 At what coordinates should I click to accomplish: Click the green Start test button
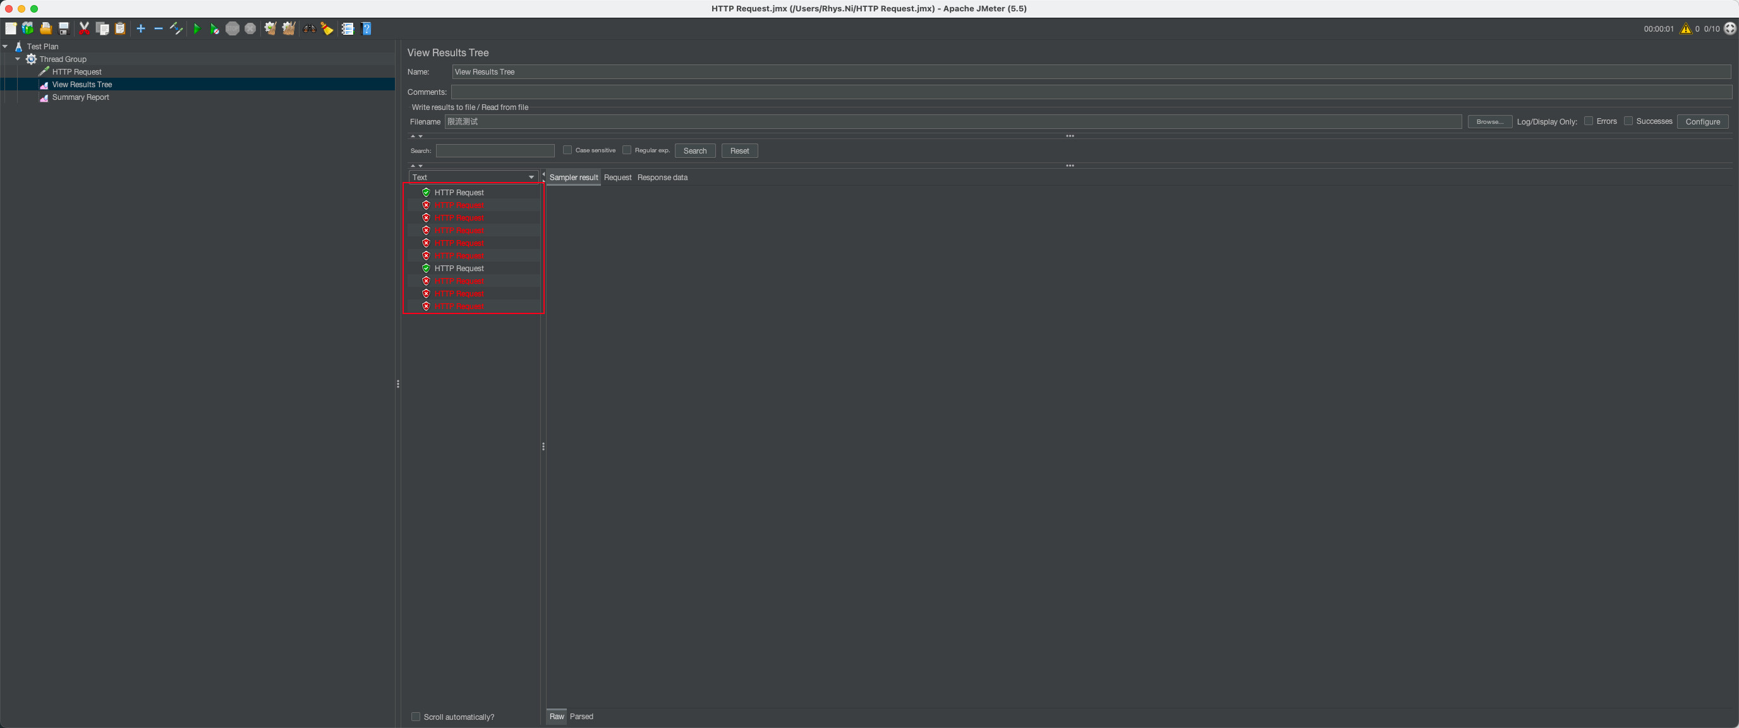point(197,28)
